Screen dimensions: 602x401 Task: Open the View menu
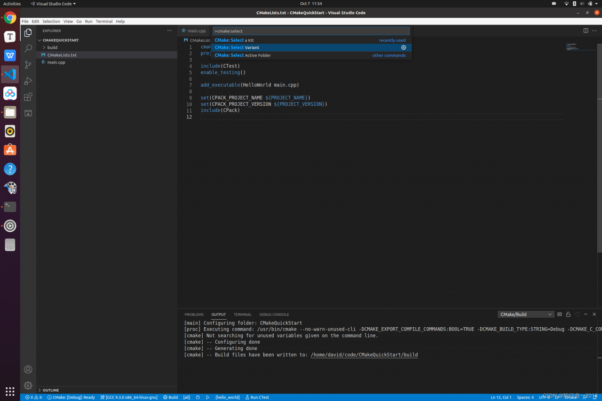click(68, 21)
